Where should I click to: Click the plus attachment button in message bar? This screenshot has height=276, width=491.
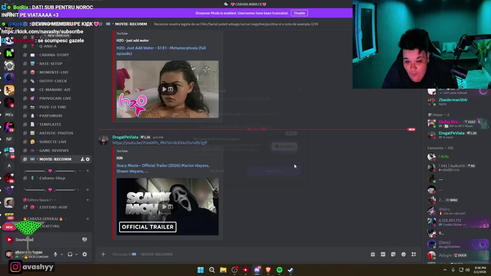(x=103, y=254)
